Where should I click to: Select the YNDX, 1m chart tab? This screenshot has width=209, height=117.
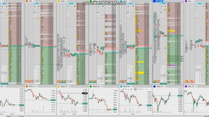[x=159, y=86]
